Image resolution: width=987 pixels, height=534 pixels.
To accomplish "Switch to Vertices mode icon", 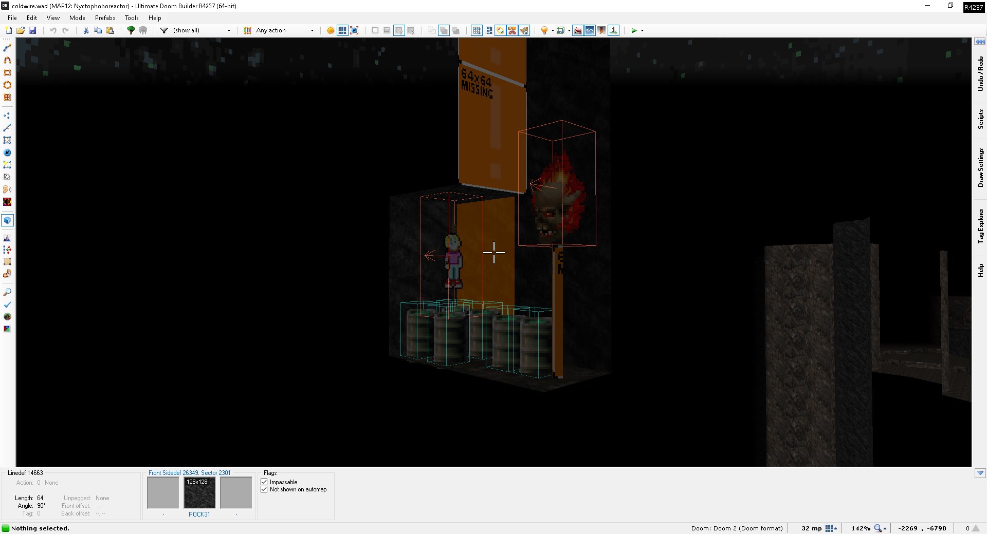I will 7,116.
